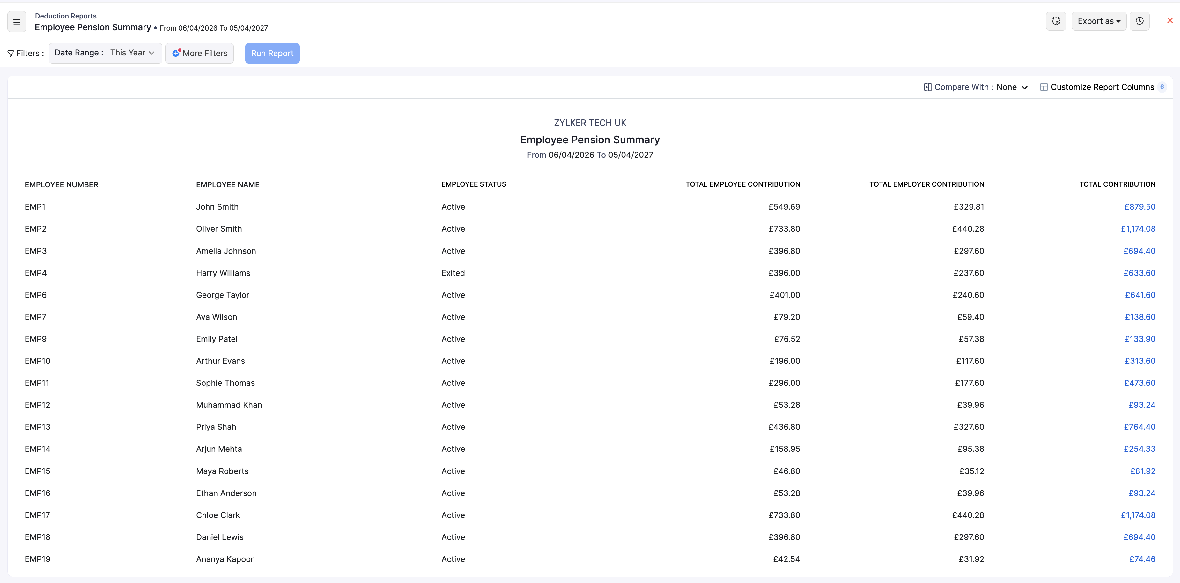This screenshot has width=1180, height=583.
Task: Click the filter funnel icon
Action: (11, 54)
